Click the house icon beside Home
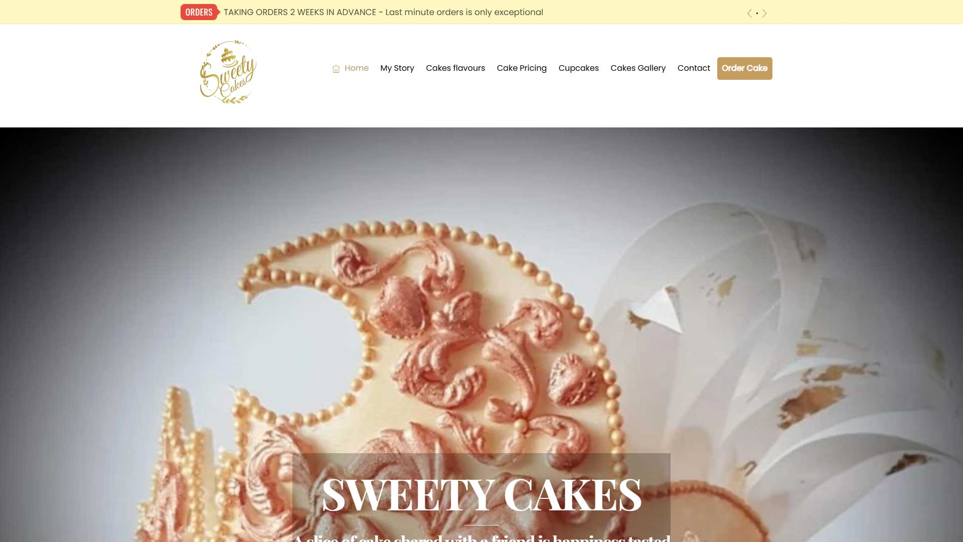The width and height of the screenshot is (963, 542). click(x=336, y=69)
